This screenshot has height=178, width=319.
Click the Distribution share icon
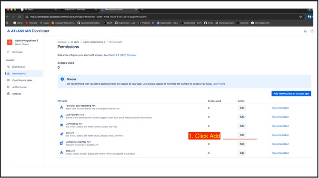(9, 67)
